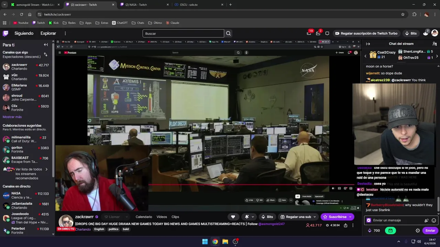Open shroud channel in sidebar
Screen dimensions: 440x247
26,97
